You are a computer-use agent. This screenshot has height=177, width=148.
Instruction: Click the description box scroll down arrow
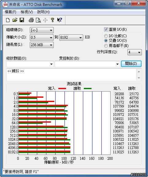139,78
